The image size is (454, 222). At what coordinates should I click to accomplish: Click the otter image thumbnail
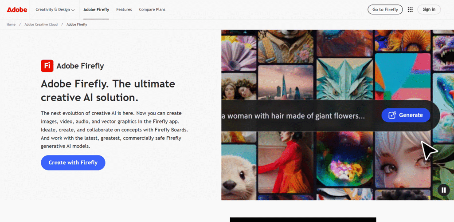pyautogui.click(x=239, y=172)
